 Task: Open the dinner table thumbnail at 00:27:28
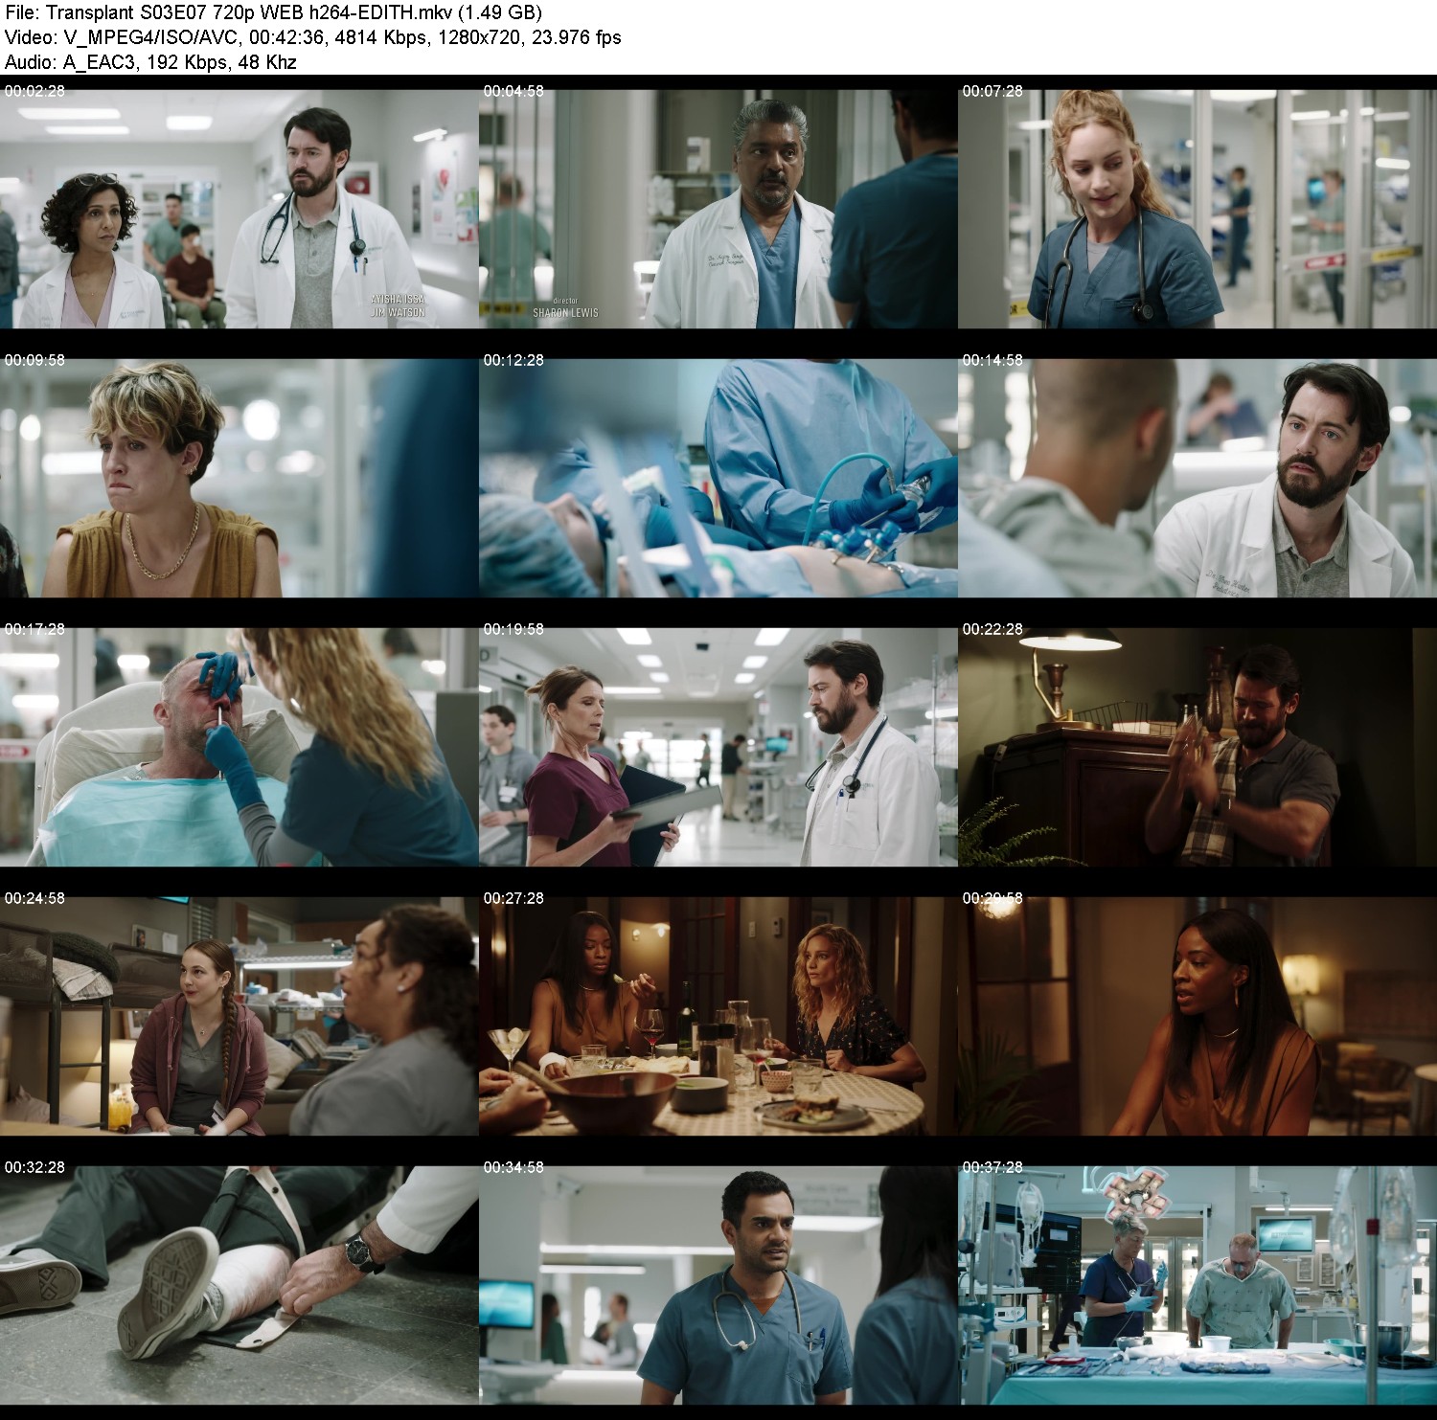click(x=718, y=1016)
